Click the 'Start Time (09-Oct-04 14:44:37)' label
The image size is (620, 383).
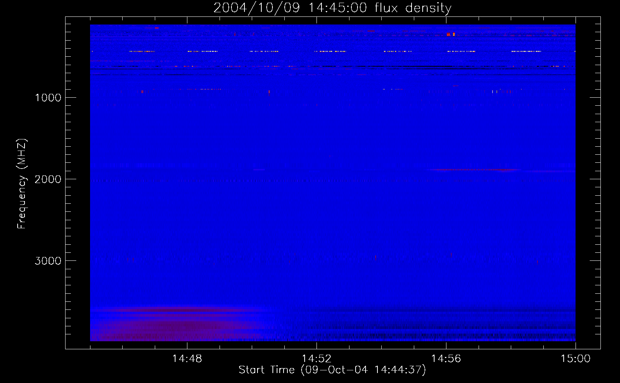coord(332,370)
